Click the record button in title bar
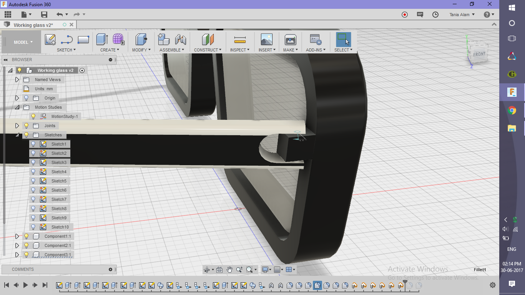 click(x=405, y=15)
